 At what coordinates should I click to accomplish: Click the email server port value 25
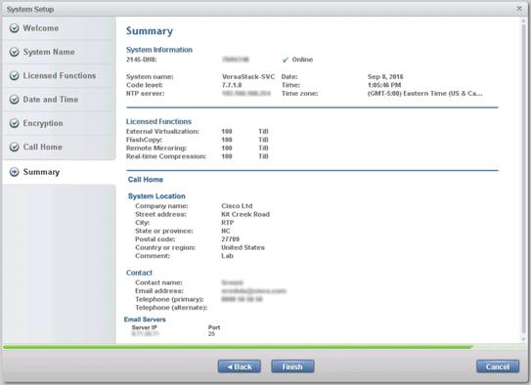coord(211,334)
